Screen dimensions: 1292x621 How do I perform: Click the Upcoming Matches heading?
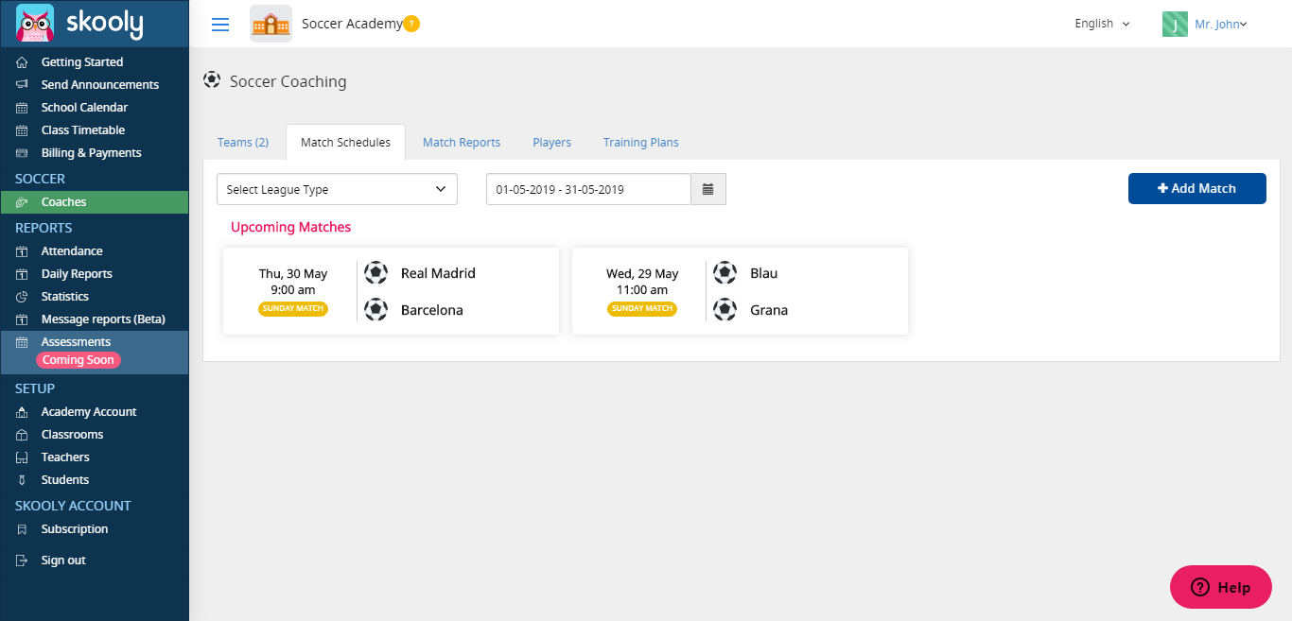(x=291, y=227)
